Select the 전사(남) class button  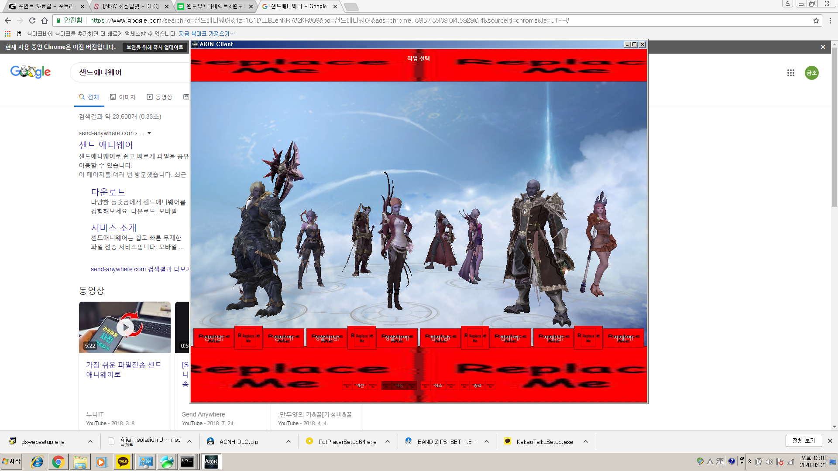(x=214, y=338)
